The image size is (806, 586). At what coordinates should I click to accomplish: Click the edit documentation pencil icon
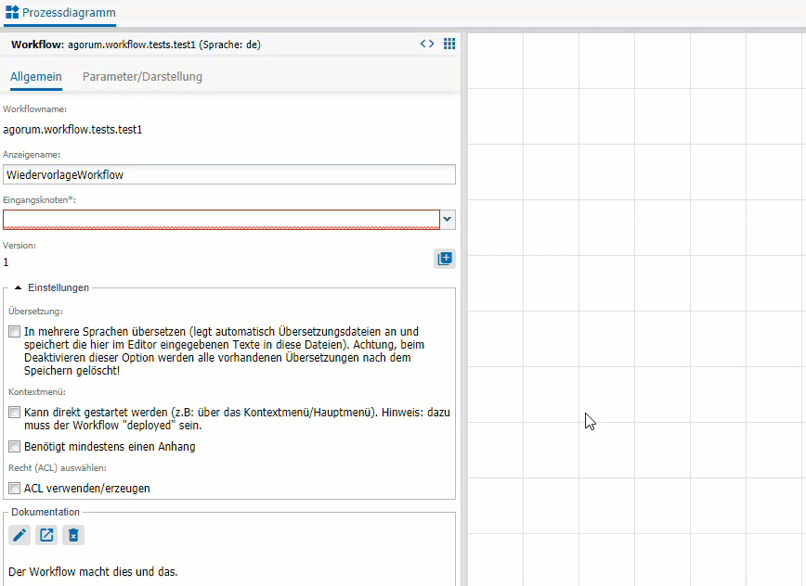pos(19,535)
